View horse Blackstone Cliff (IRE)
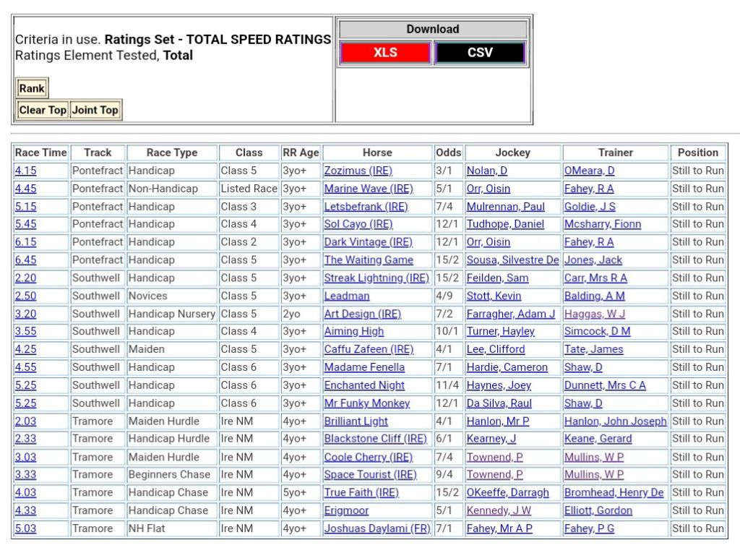 click(x=375, y=439)
